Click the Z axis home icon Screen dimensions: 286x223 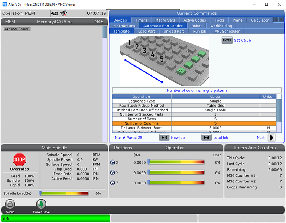coord(113,183)
